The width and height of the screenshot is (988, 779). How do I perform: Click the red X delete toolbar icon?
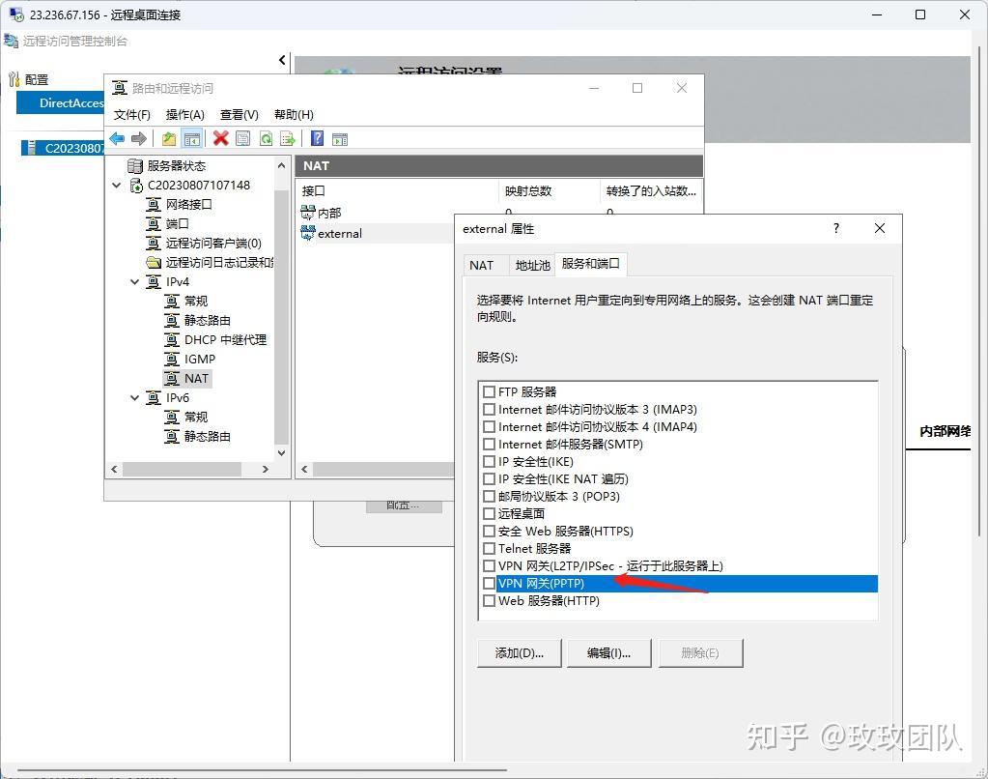[x=219, y=138]
